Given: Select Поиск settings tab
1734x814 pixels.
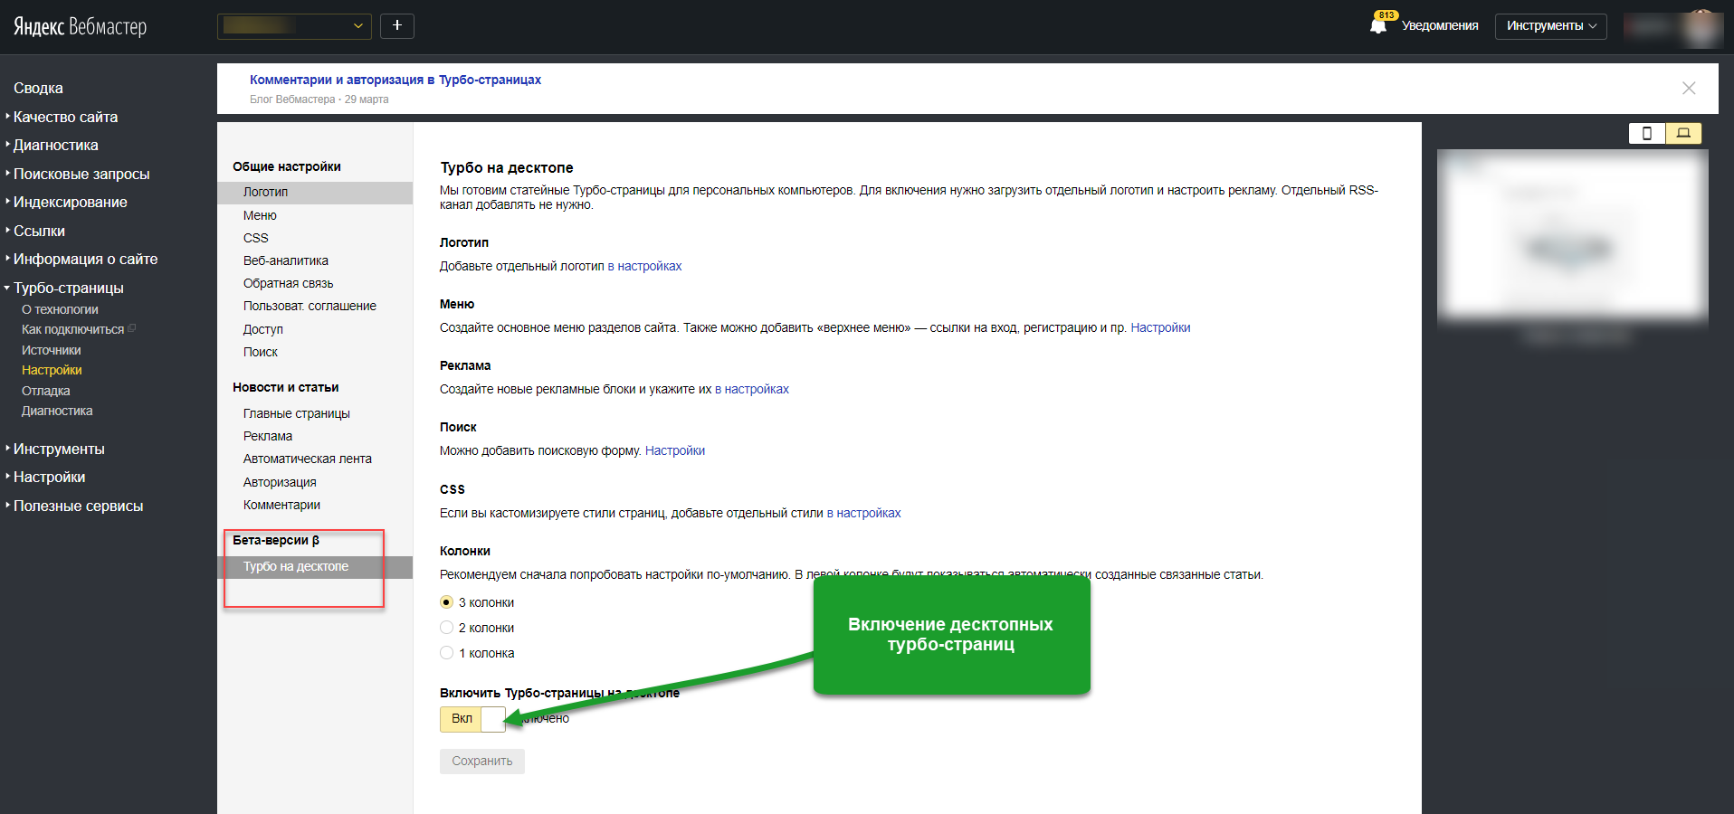Looking at the screenshot, I should click(x=261, y=352).
